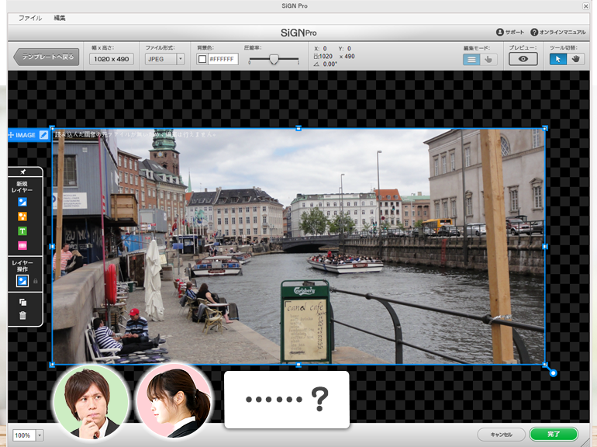
Task: Toggle preview with the eye button
Action: [x=523, y=59]
